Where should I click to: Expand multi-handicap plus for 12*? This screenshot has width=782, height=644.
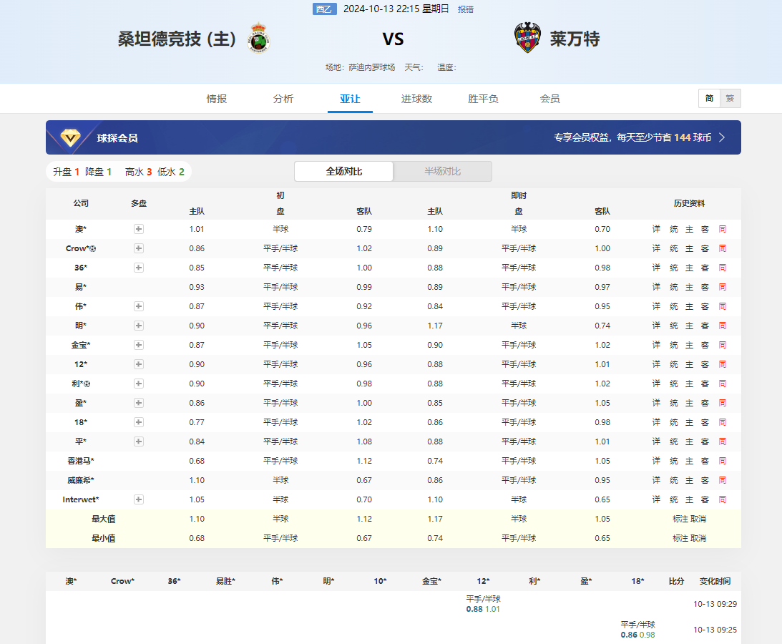(x=139, y=364)
